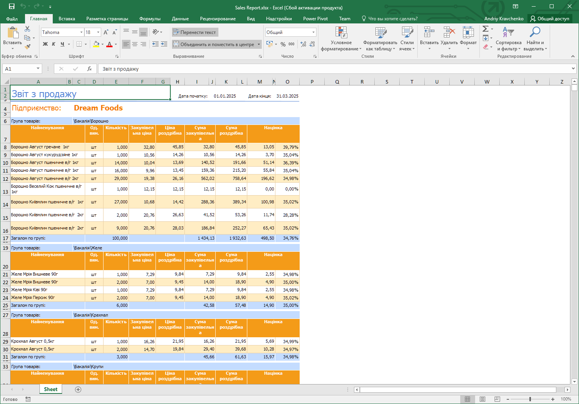
Task: Click the Общий доступ share button
Action: 550,19
